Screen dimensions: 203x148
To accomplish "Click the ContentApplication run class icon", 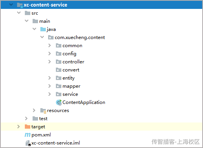I will (59, 102).
